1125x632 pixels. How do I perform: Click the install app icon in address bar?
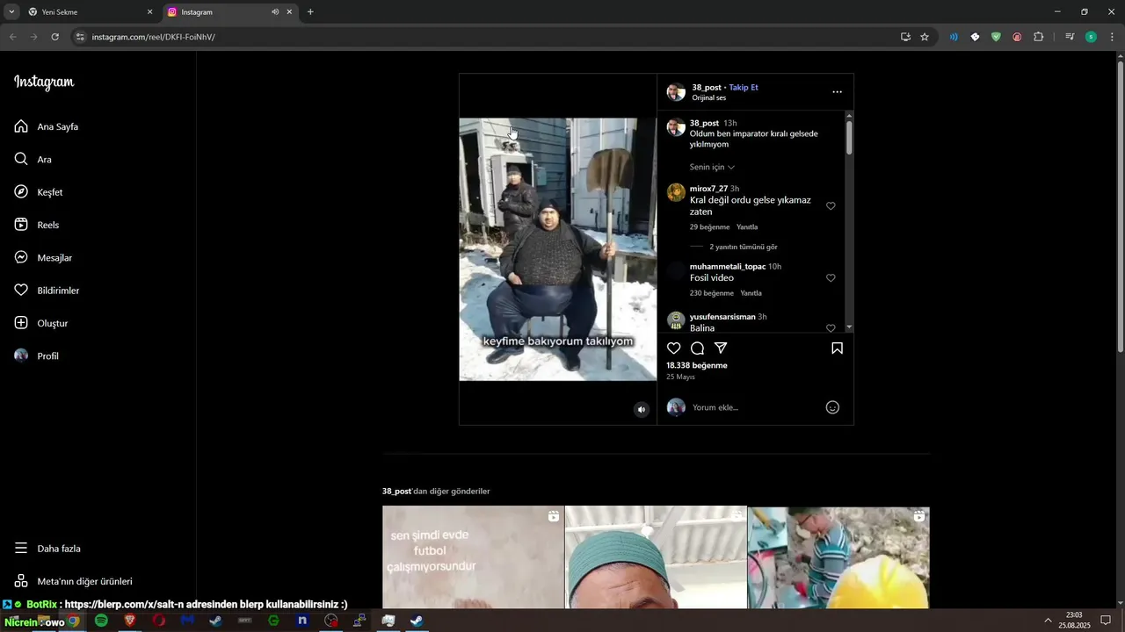(x=905, y=37)
